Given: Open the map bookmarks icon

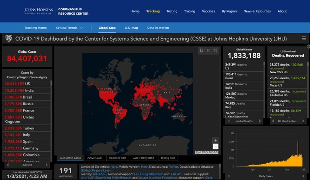Looking at the screenshot, I should 201,50.
